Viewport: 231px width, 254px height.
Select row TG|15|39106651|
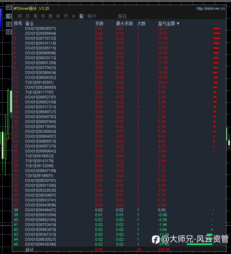119,176
